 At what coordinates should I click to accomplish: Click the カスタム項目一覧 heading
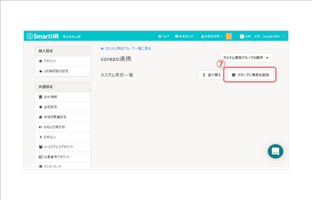coord(117,75)
